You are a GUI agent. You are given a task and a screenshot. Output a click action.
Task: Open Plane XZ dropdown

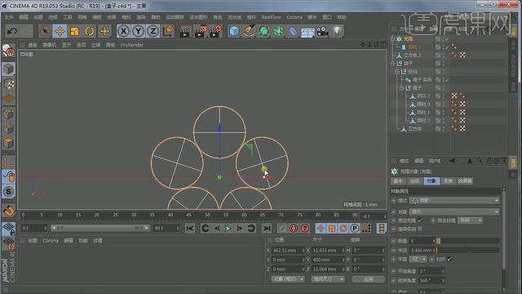click(x=418, y=259)
